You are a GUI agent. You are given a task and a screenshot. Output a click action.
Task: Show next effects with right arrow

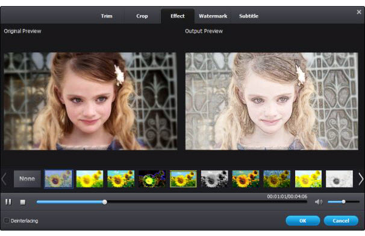pos(361,179)
